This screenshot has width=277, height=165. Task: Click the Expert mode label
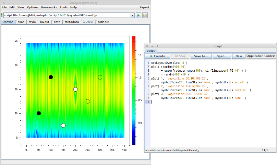click(x=144, y=7)
